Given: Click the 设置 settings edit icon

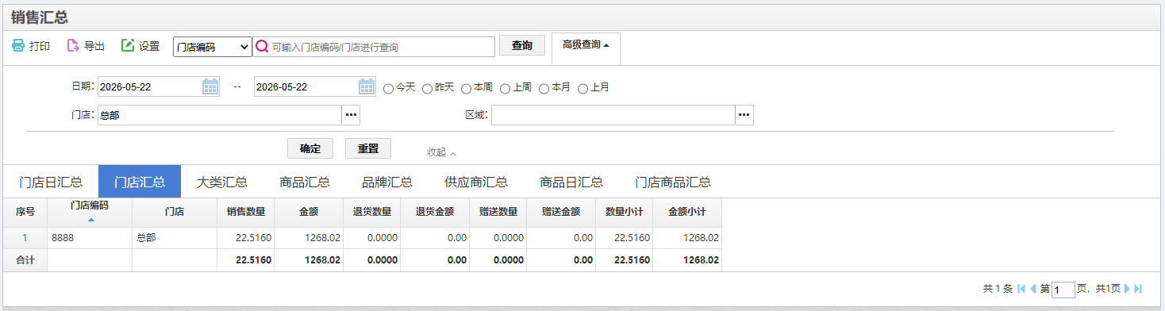Looking at the screenshot, I should pos(128,46).
